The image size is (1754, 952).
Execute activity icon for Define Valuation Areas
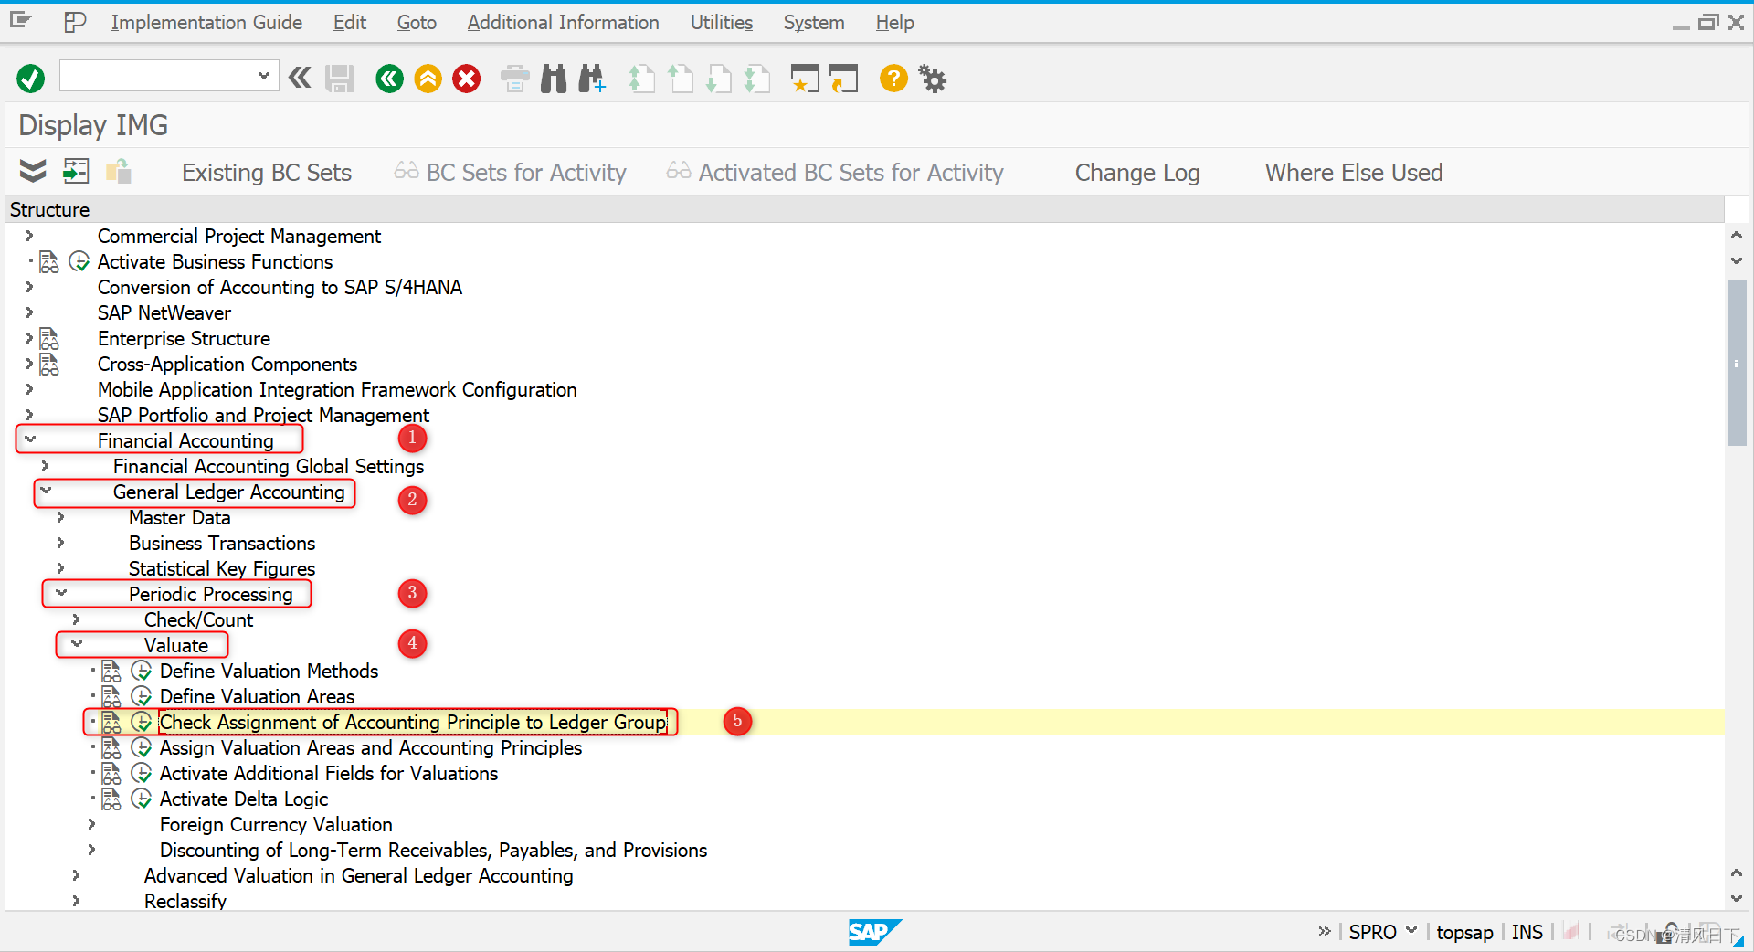pos(141,697)
